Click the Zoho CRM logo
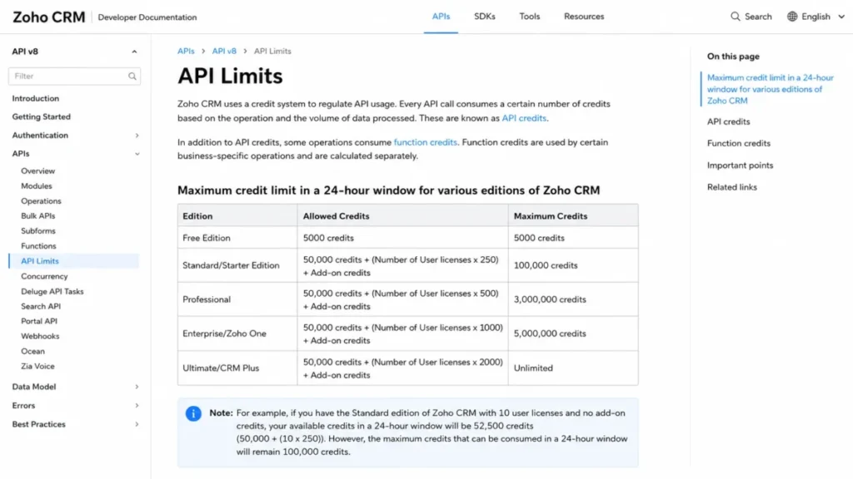 coord(49,17)
